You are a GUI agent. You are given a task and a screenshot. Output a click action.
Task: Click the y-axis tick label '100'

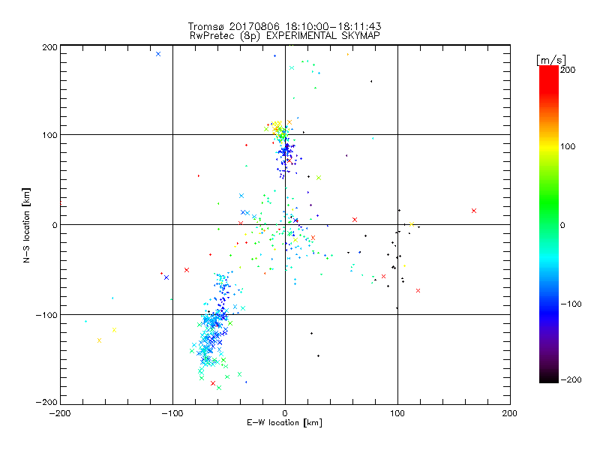coord(49,136)
